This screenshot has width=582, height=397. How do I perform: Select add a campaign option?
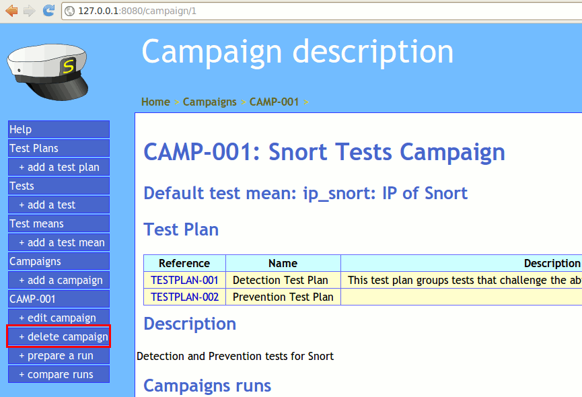tap(59, 280)
